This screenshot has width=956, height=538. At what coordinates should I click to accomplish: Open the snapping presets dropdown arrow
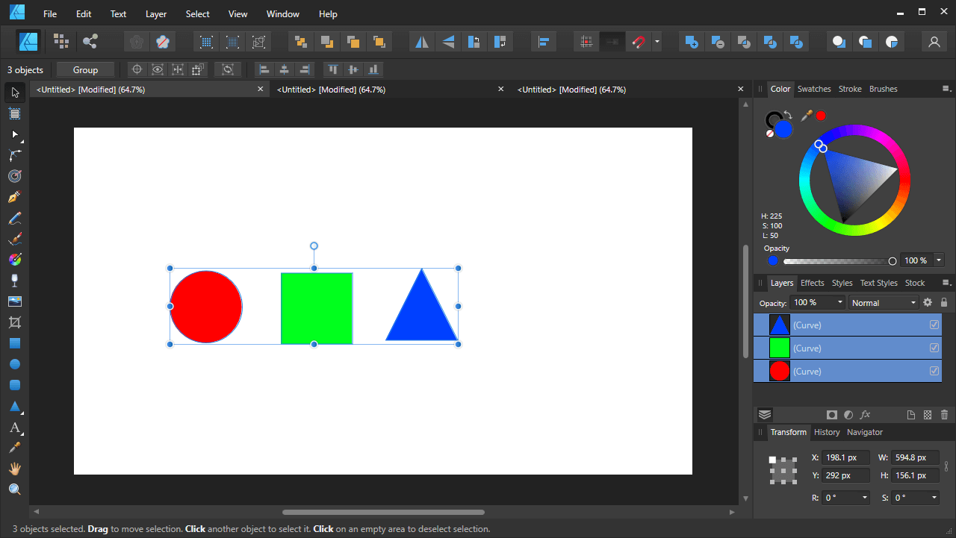655,42
